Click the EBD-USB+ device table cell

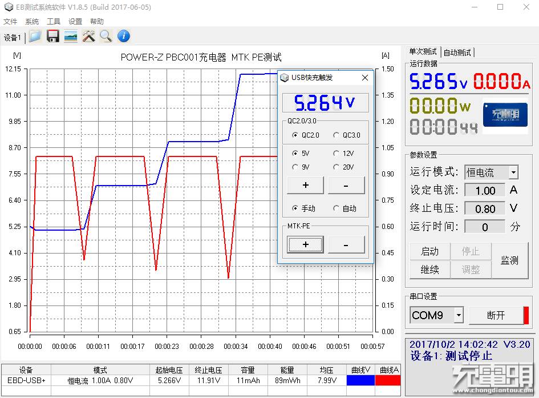click(x=26, y=380)
